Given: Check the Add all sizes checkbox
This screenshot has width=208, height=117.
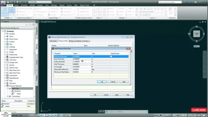Looking at the screenshot, I should click(111, 57).
